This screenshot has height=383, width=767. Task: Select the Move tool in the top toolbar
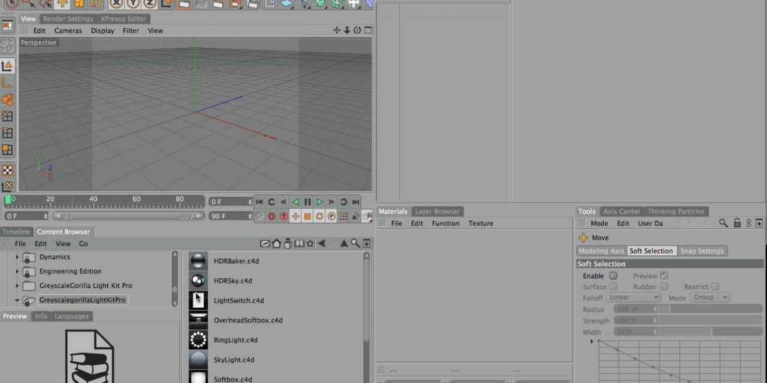coord(62,3)
